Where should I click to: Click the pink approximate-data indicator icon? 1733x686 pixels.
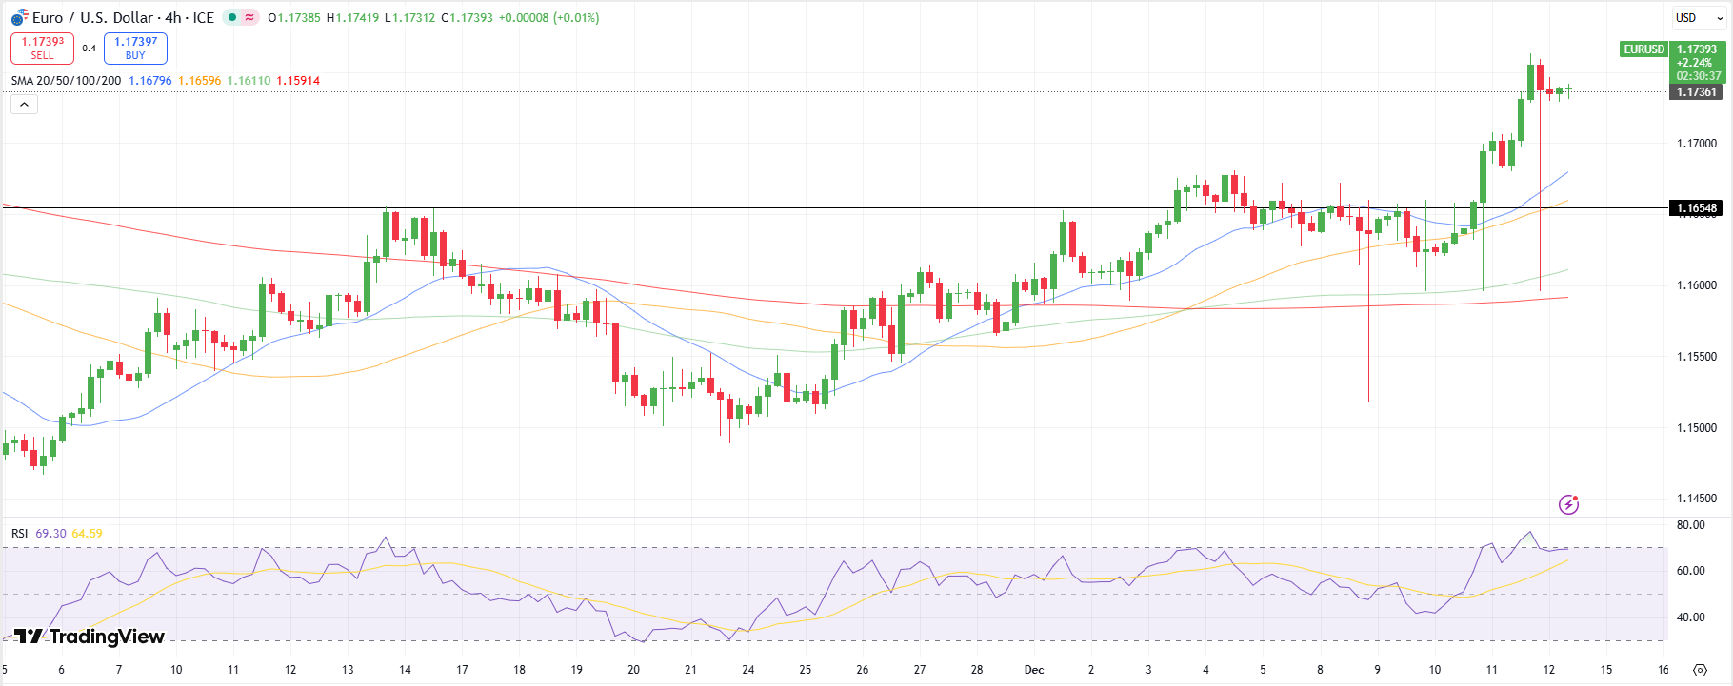tap(249, 17)
